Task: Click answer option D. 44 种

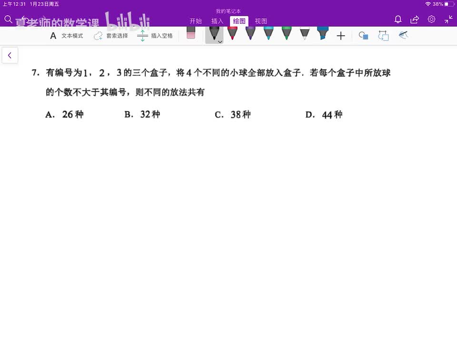Action: tap(324, 115)
